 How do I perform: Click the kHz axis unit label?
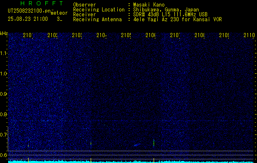(x=4, y=34)
